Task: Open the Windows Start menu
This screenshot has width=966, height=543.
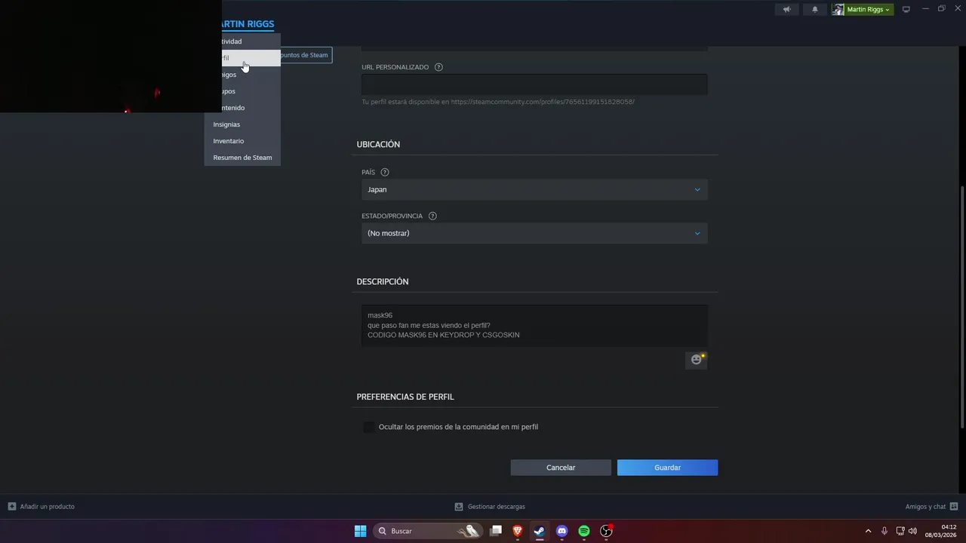Action: pyautogui.click(x=361, y=531)
